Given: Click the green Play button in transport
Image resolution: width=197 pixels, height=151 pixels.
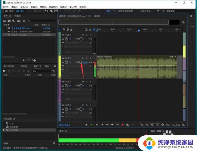Looking at the screenshot, I should [x=91, y=125].
